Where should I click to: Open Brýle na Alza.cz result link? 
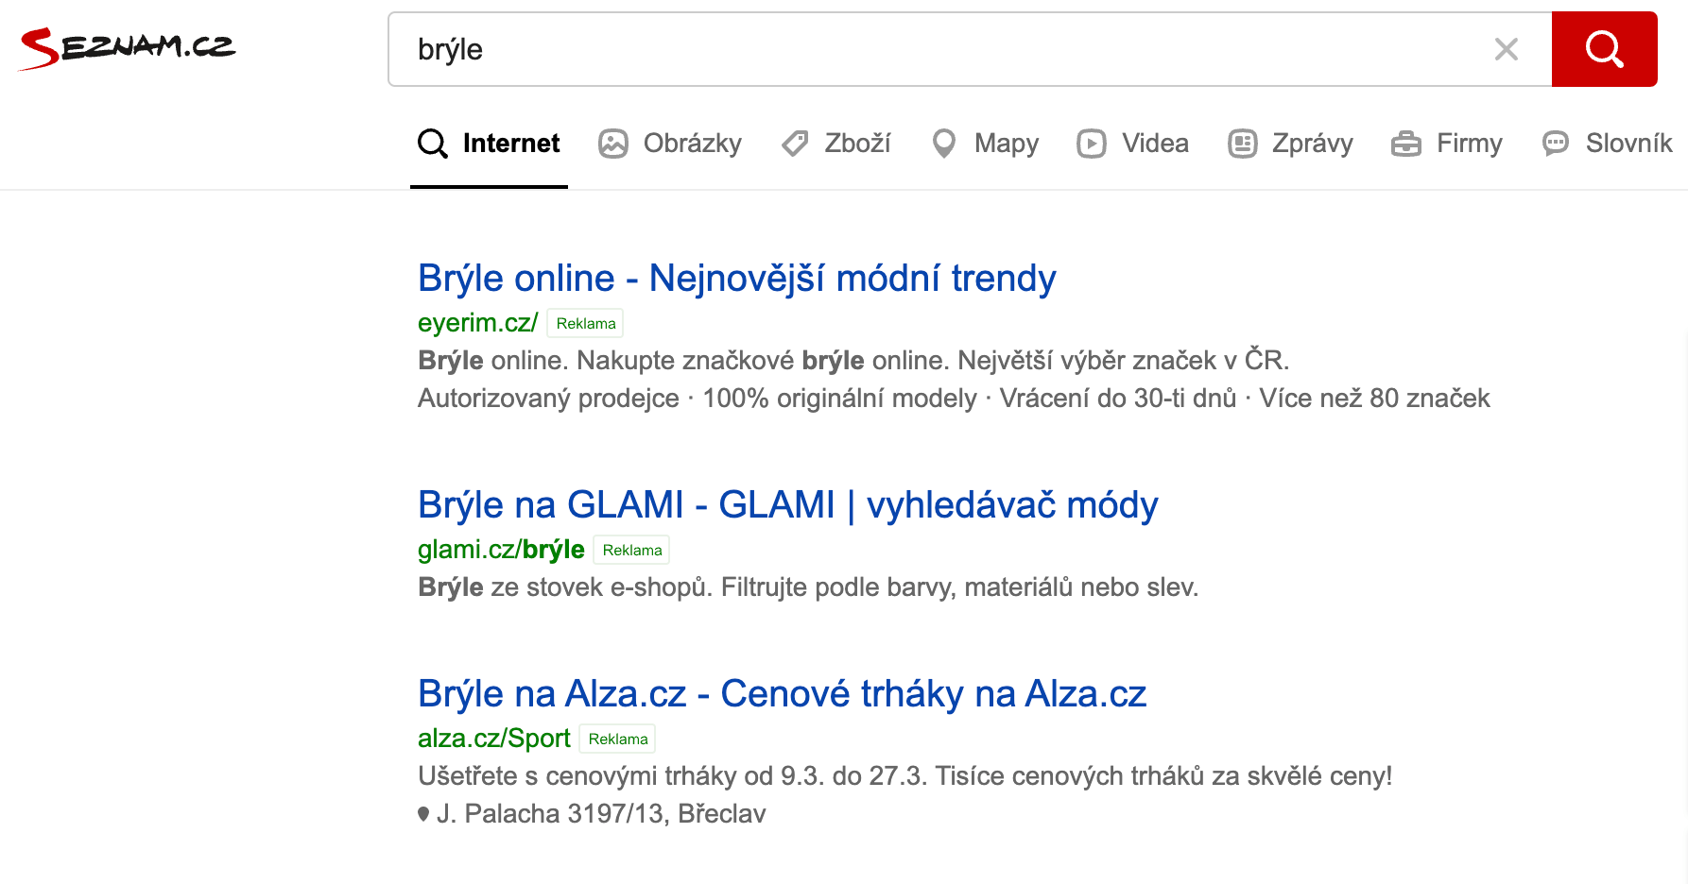782,694
